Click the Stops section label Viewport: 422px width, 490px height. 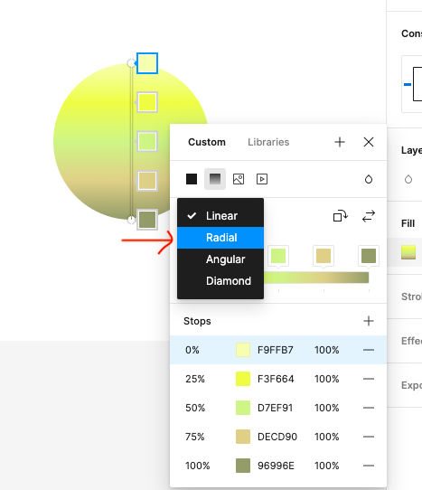[x=197, y=321]
